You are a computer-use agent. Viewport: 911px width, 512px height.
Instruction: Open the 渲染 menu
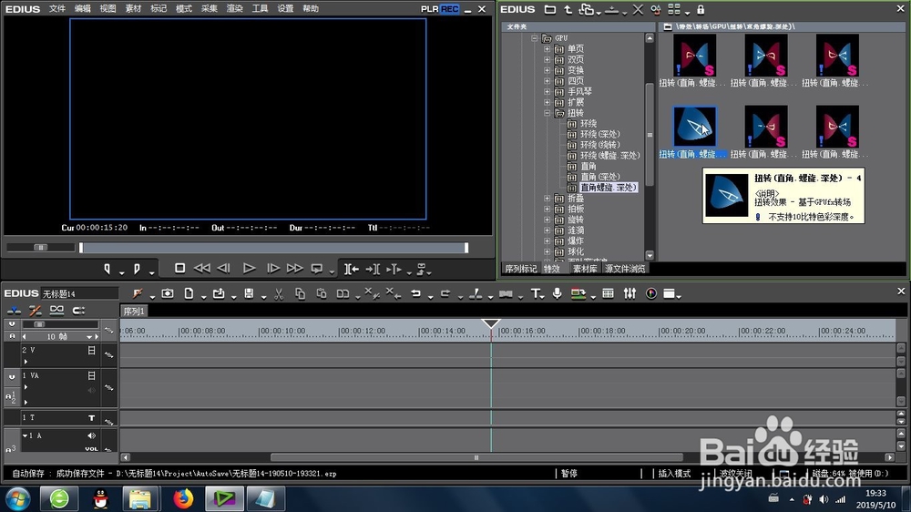[x=234, y=9]
